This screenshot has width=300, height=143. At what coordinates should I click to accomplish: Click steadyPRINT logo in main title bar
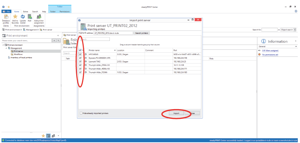3,7
